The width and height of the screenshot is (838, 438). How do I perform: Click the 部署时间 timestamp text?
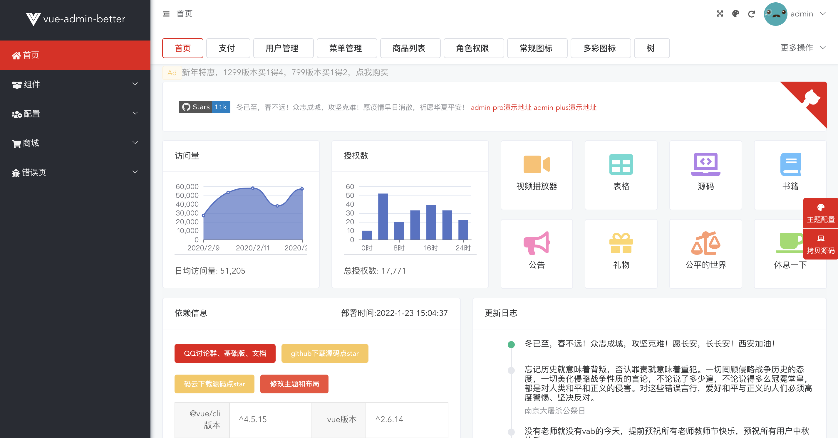394,313
